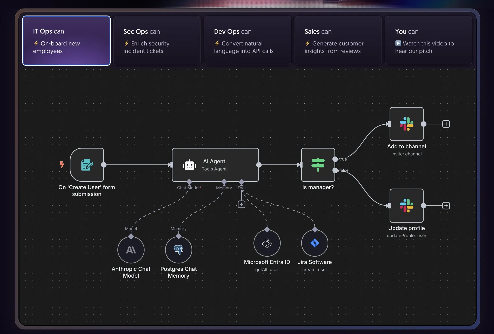This screenshot has height=334, width=494.
Task: Switch to the 'Dev Ops can' tab
Action: [x=247, y=41]
